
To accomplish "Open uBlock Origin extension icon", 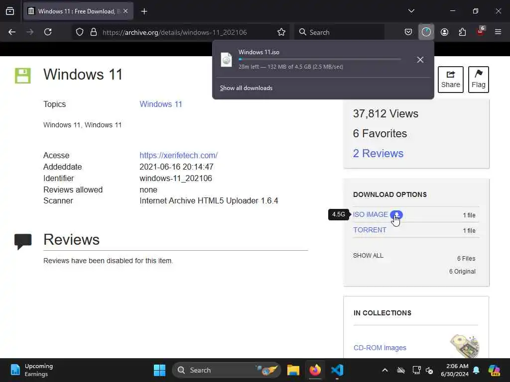I will coord(481,31).
